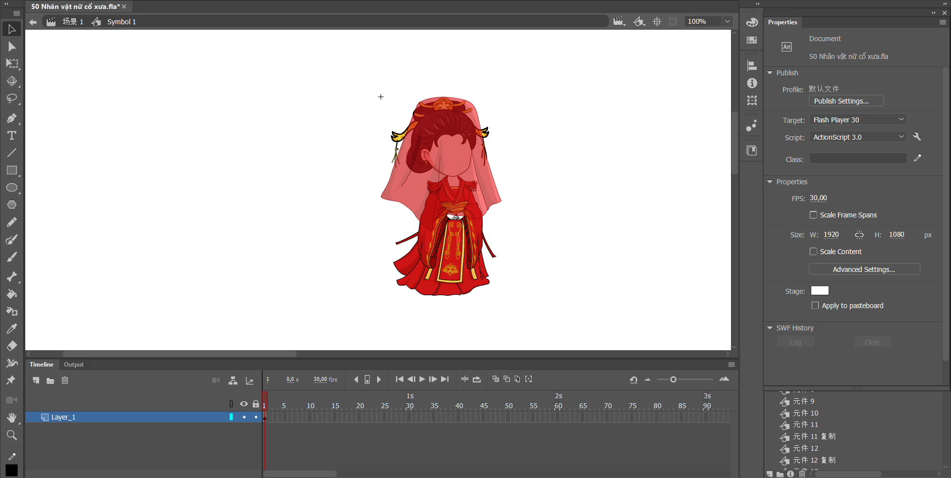Screen dimensions: 951x478
Task: Open the Script ActionScript 3.0 dropdown
Action: [x=858, y=137]
